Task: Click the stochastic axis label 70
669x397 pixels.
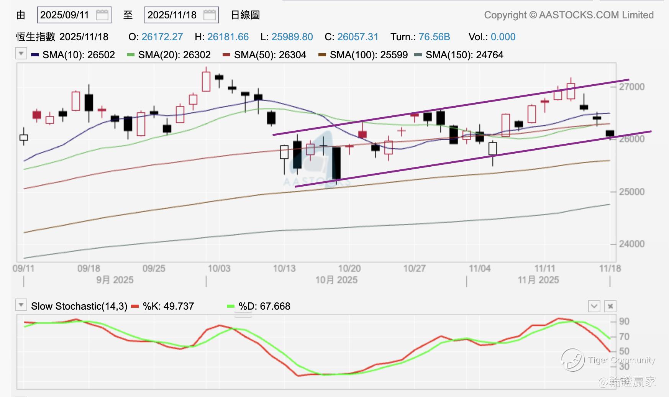Action: click(624, 336)
